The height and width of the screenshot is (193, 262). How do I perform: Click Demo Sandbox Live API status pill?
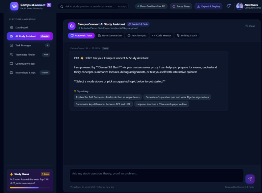151,6
